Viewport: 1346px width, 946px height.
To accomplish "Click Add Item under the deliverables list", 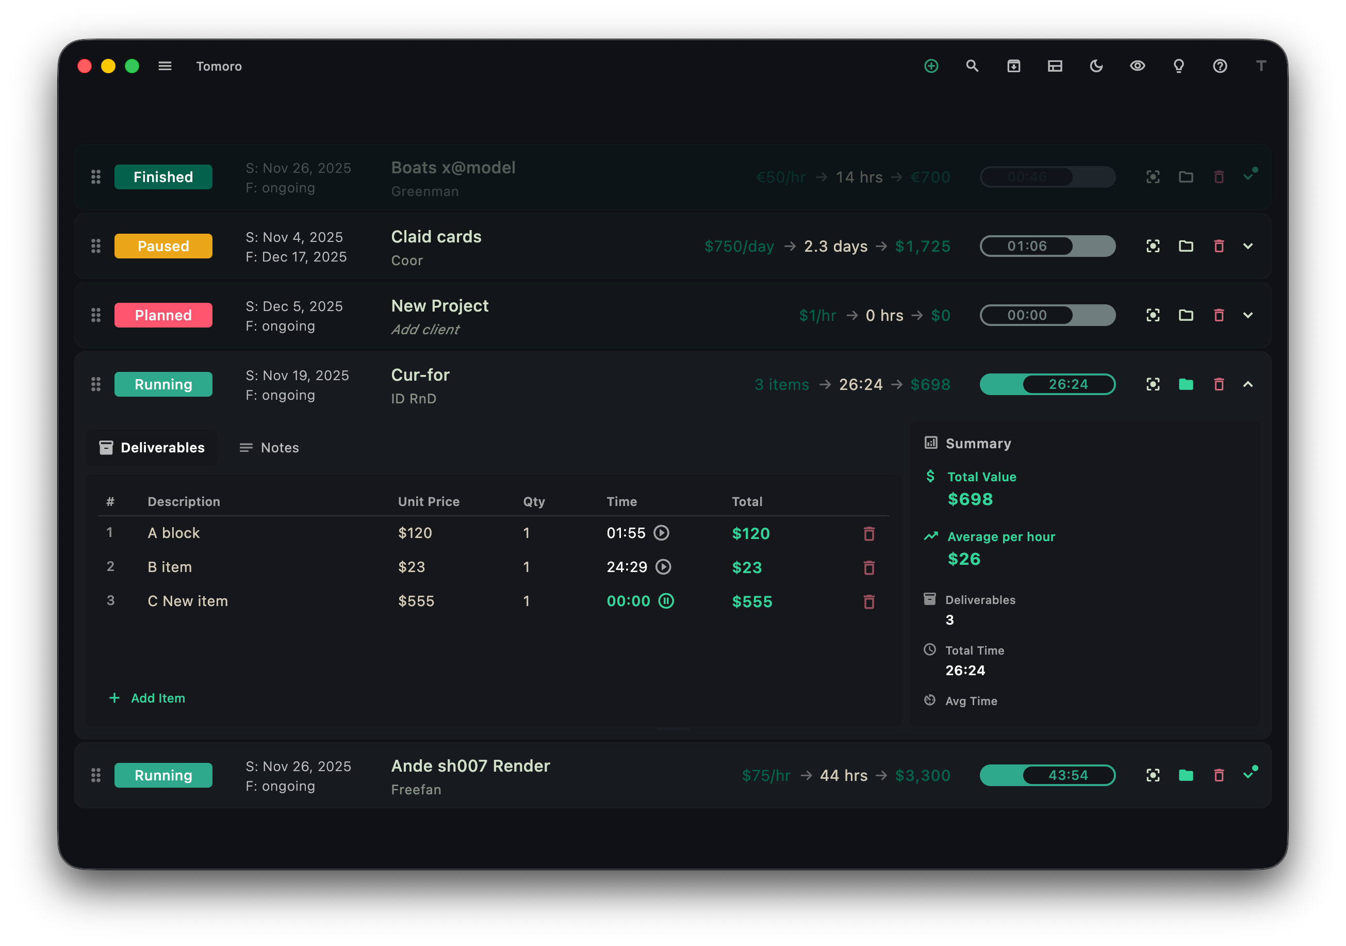I will tap(147, 698).
